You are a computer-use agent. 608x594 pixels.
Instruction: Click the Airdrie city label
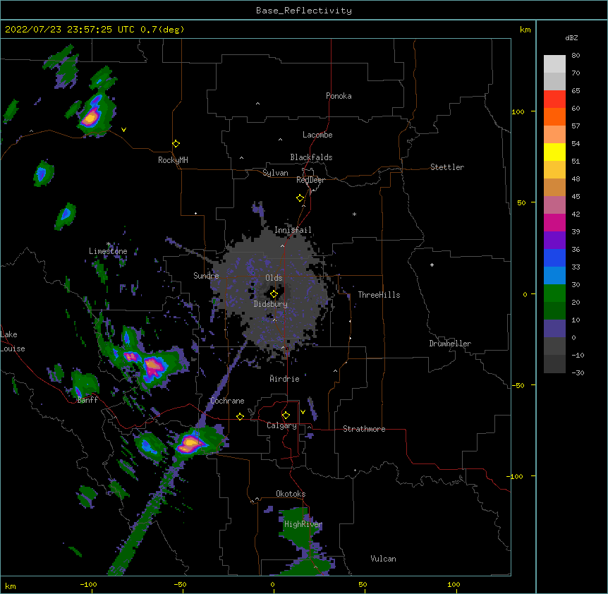[x=285, y=379]
